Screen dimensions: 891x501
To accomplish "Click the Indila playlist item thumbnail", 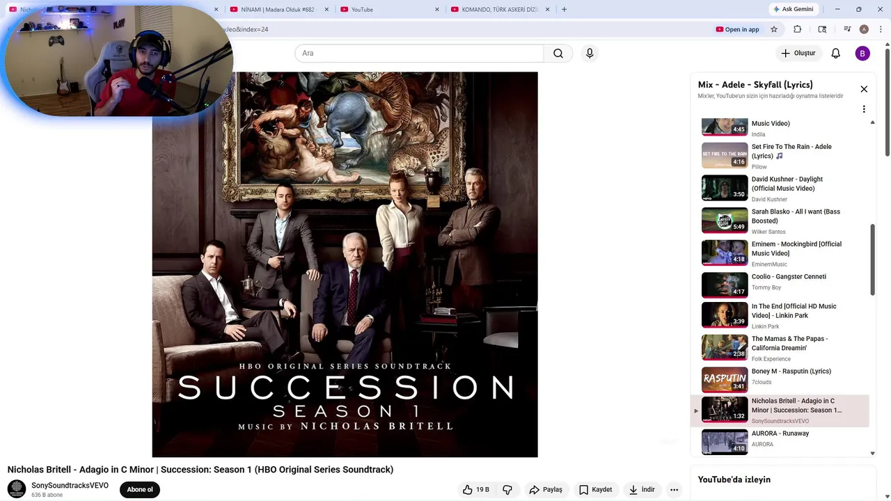I will pyautogui.click(x=725, y=126).
